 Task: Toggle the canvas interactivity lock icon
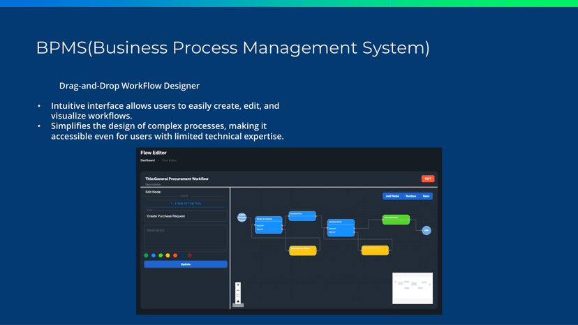point(238,302)
